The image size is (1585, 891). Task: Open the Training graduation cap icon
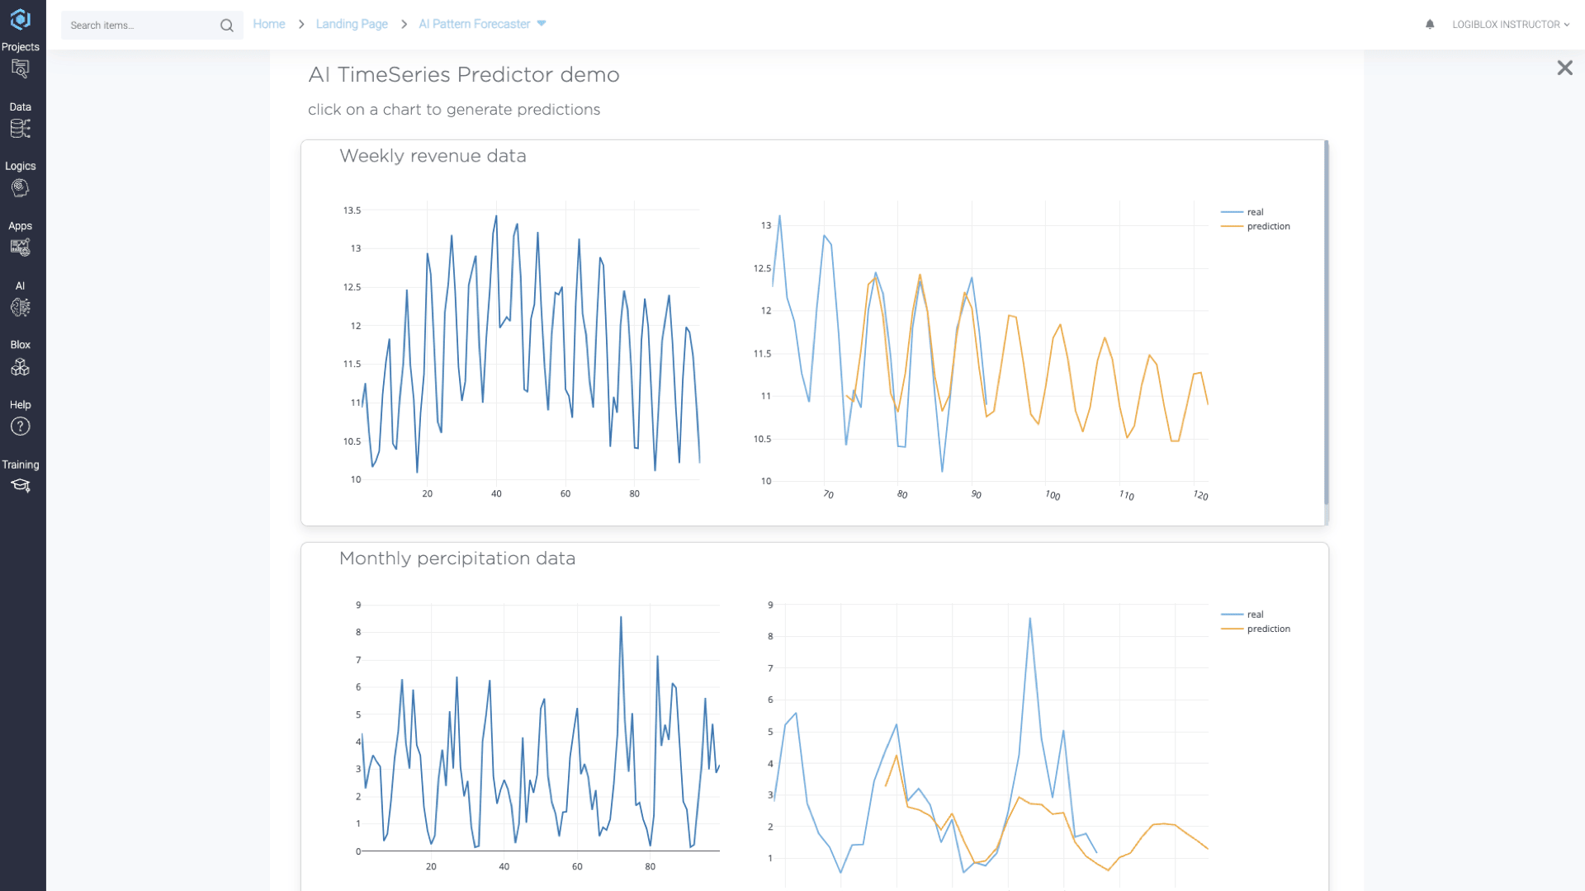click(20, 486)
